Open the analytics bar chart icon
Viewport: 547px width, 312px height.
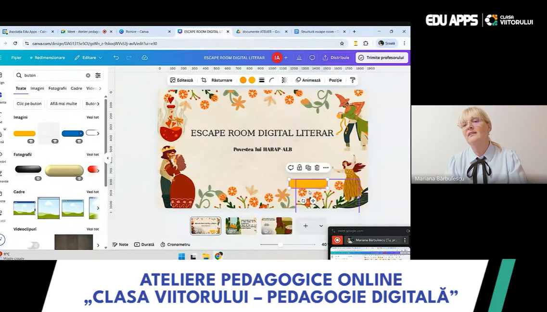(x=299, y=58)
